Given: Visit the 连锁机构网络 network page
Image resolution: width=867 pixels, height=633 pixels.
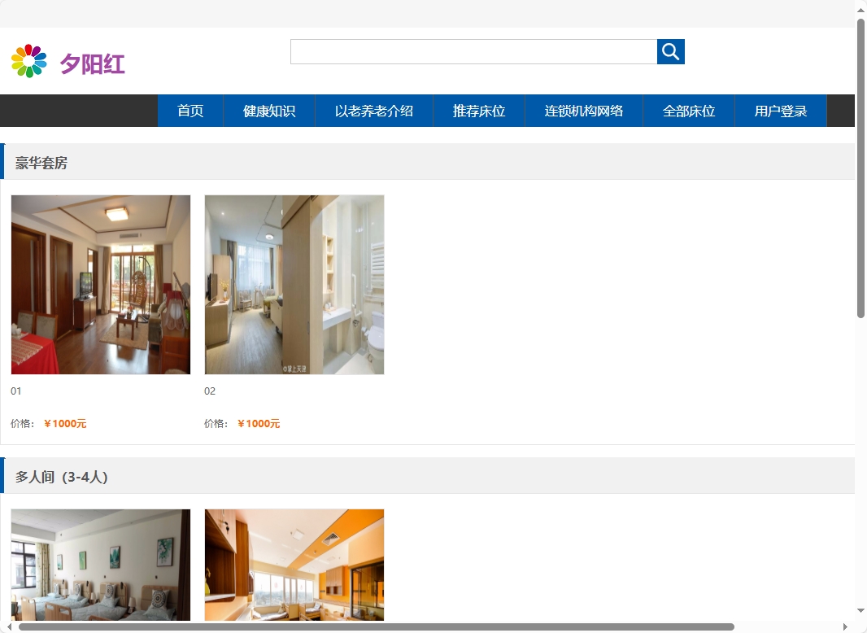Looking at the screenshot, I should (584, 111).
